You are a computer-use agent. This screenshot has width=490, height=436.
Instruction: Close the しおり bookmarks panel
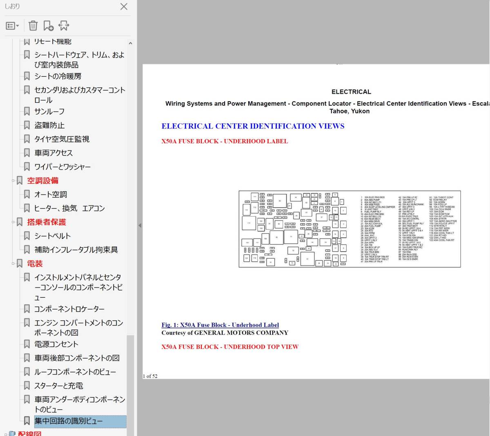[x=124, y=7]
